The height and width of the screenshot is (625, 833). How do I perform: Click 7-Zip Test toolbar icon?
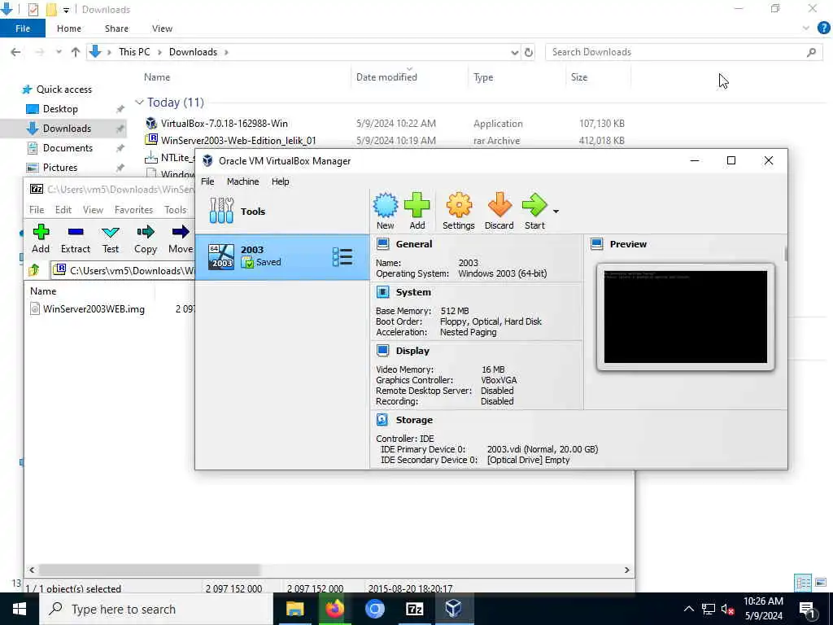(x=111, y=238)
